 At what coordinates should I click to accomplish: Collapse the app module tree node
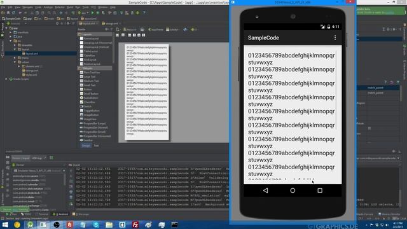pyautogui.click(x=7, y=28)
